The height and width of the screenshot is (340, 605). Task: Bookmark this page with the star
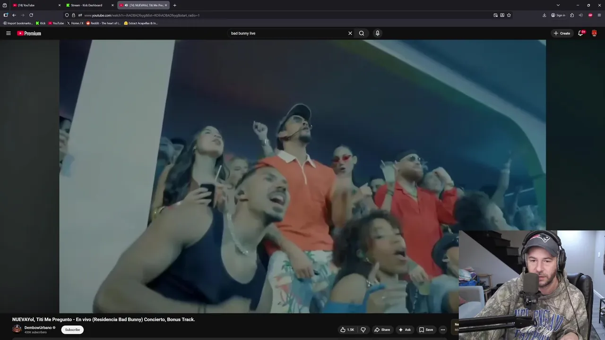pyautogui.click(x=509, y=15)
